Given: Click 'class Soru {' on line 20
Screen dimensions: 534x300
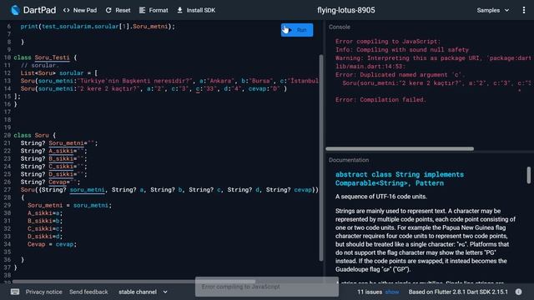Looking at the screenshot, I should coord(35,135).
